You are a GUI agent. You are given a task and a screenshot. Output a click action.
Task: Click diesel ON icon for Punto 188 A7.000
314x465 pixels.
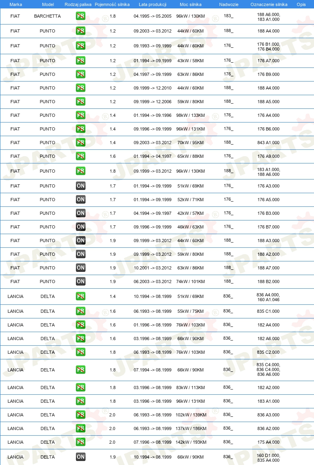pyautogui.click(x=81, y=268)
